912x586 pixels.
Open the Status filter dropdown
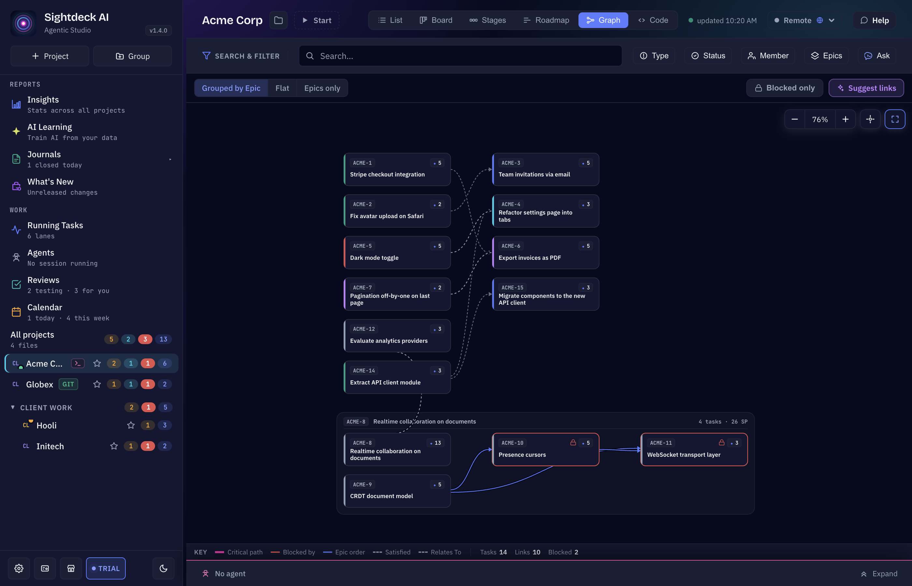[708, 56]
